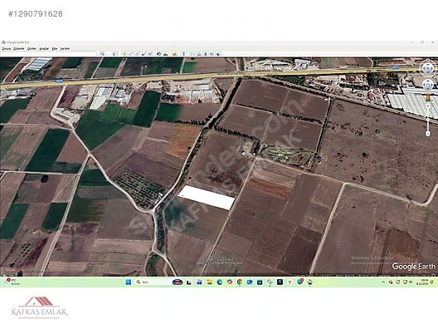Open the planet switcher icon

tap(174, 54)
